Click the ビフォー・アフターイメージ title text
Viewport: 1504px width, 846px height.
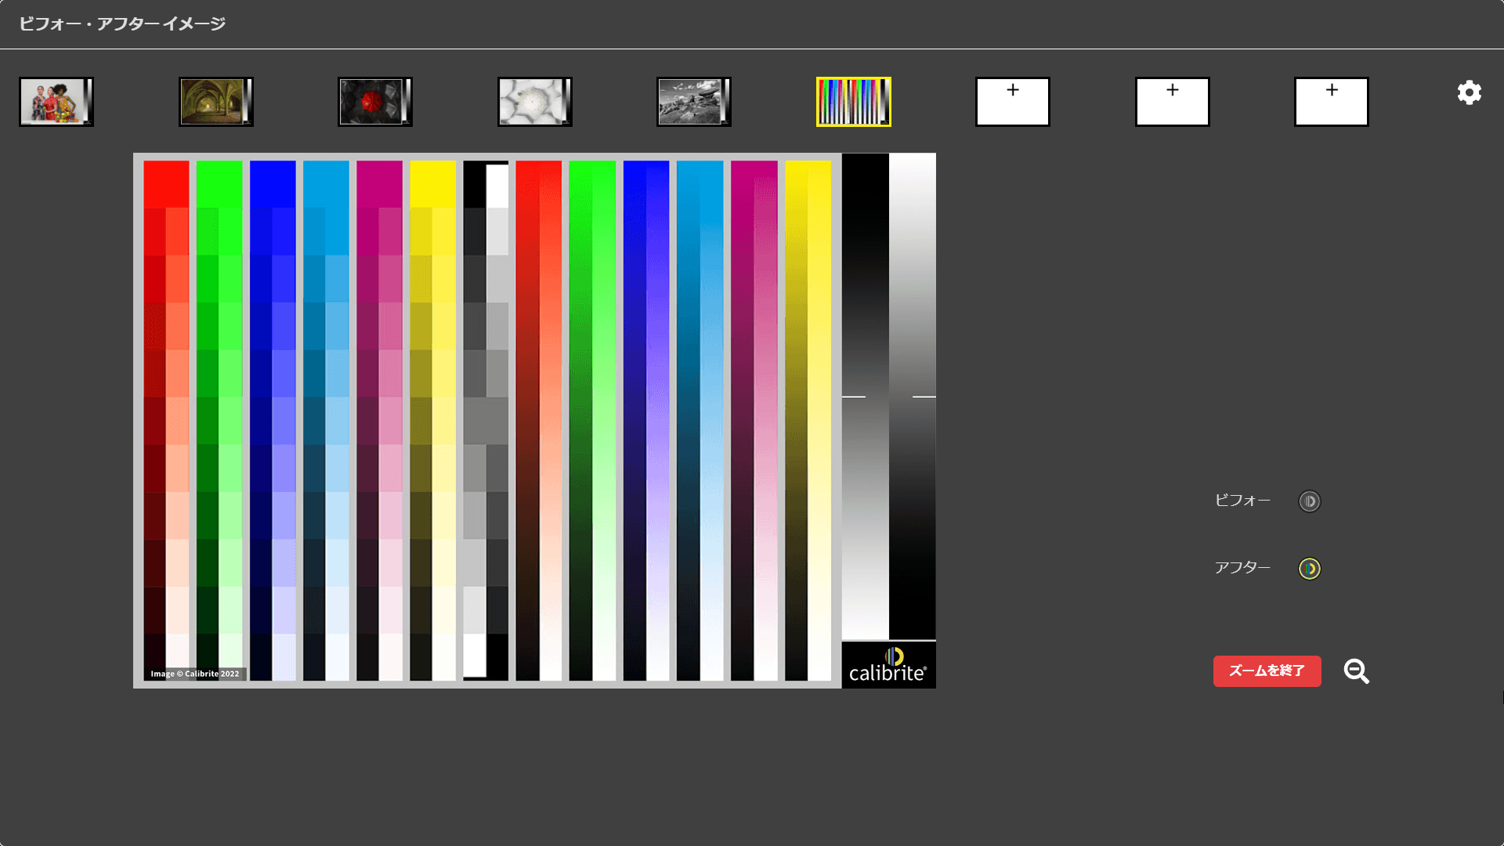point(122,24)
